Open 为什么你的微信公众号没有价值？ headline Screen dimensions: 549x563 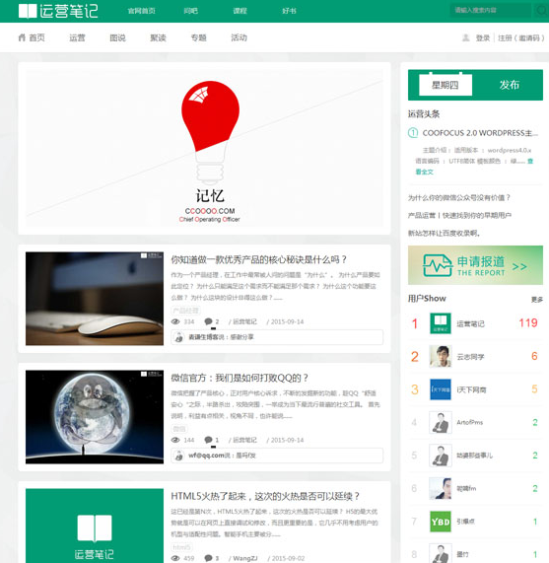click(459, 198)
